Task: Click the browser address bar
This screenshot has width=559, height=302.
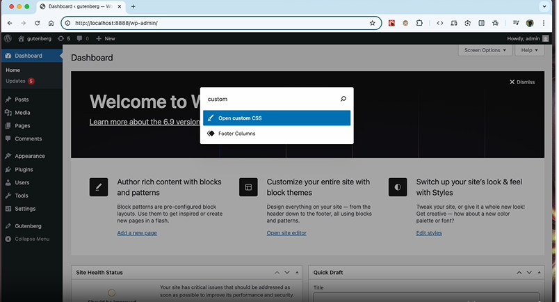Action: 220,23
